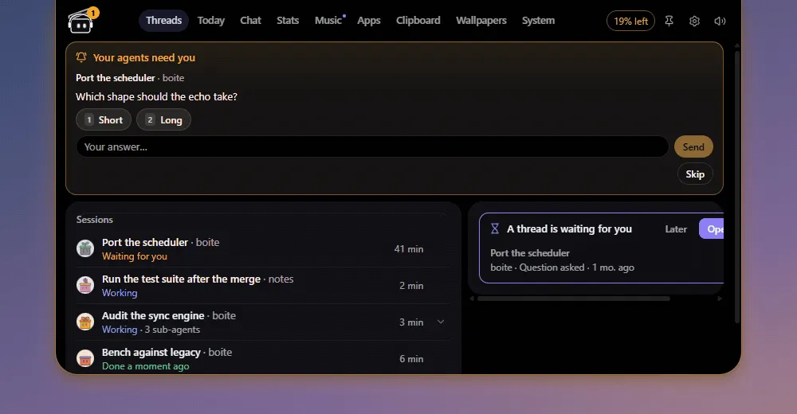Choose the Short answer option
The image size is (797, 414).
tap(104, 120)
